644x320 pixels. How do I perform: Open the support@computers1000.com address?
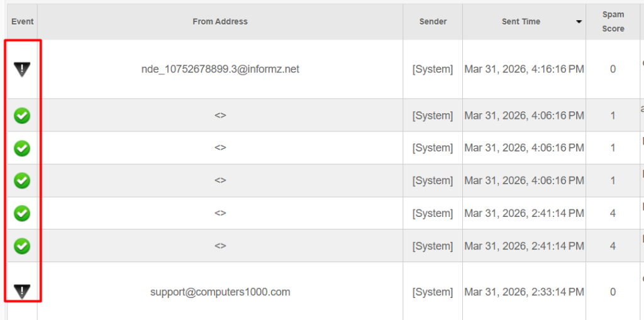point(220,292)
